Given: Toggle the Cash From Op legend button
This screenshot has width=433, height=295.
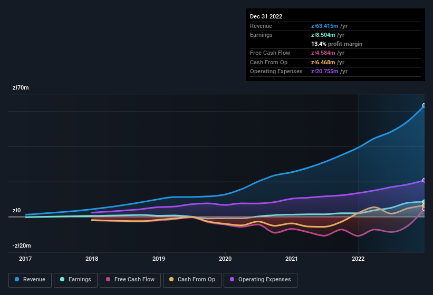Looking at the screenshot, I should point(192,280).
